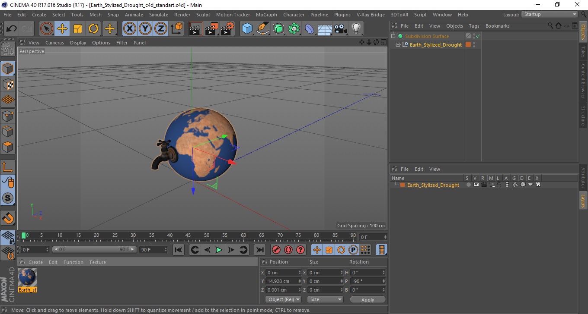Viewport: 588px width, 314px height.
Task: Open the Render menu
Action: point(182,15)
